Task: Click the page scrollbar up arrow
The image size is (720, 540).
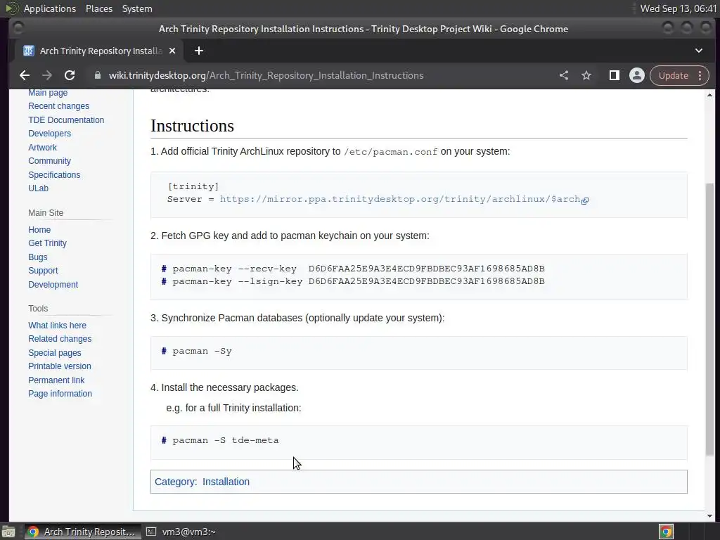Action: (709, 95)
